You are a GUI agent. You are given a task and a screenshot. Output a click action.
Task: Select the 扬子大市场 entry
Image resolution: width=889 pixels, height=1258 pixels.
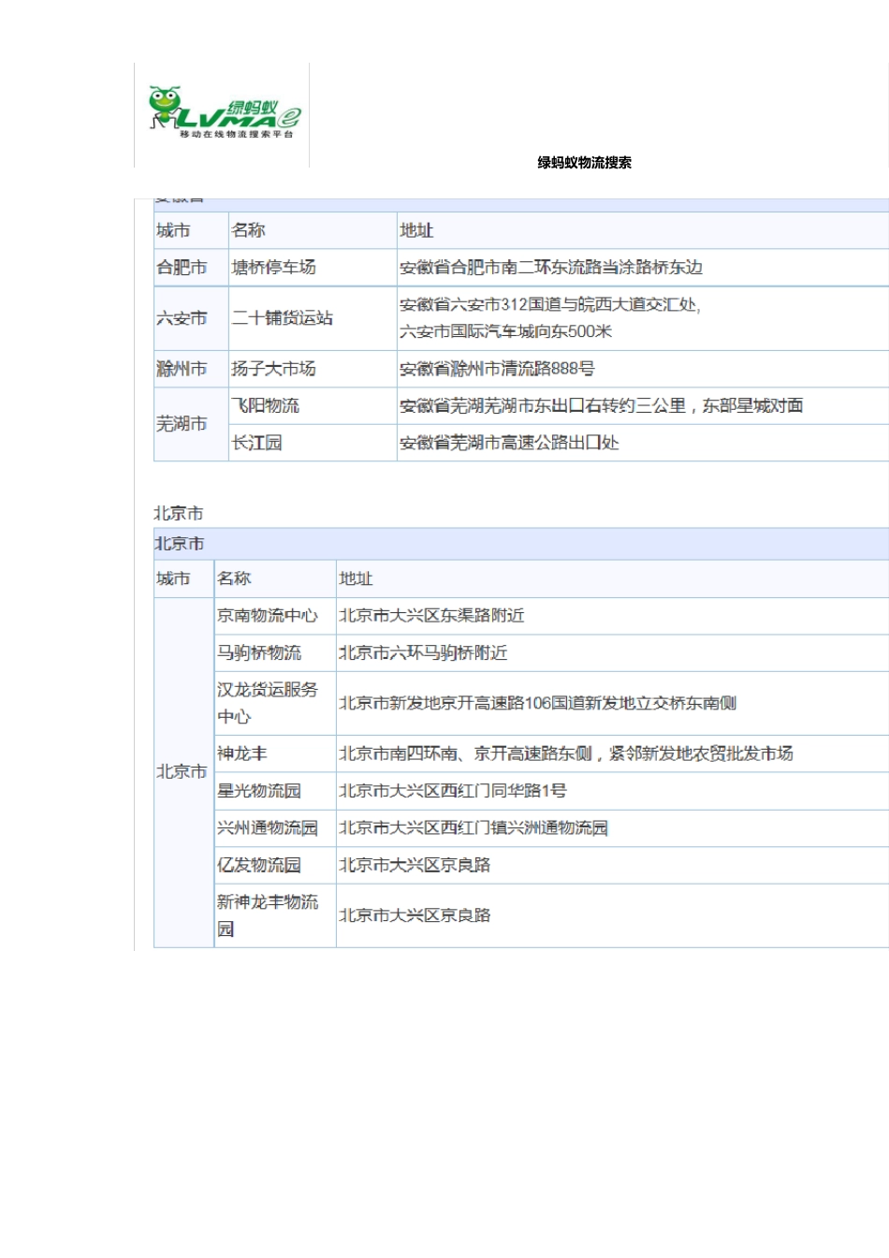(273, 369)
